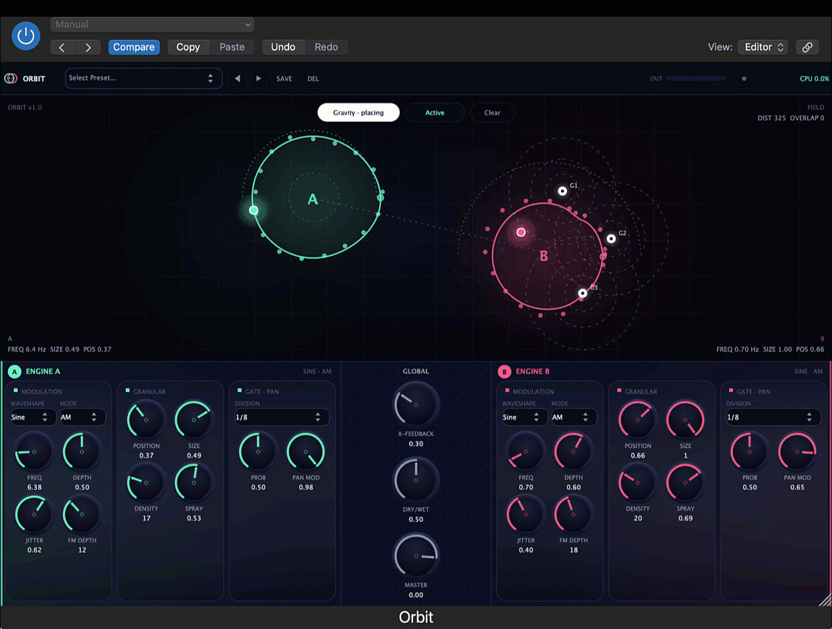
Task: Select gravity point G2 in the field
Action: pyautogui.click(x=611, y=238)
